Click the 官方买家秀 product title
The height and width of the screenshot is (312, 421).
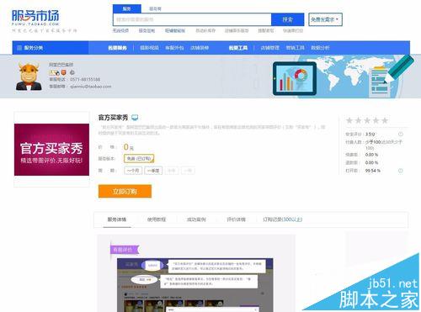click(113, 118)
